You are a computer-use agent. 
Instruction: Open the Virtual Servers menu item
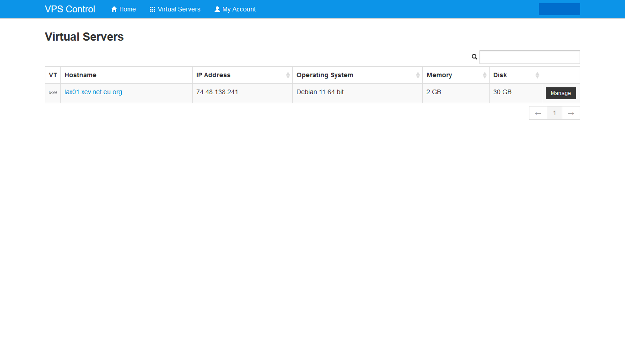tap(175, 9)
